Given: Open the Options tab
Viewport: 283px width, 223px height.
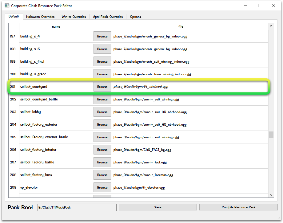Looking at the screenshot, I should (x=135, y=17).
